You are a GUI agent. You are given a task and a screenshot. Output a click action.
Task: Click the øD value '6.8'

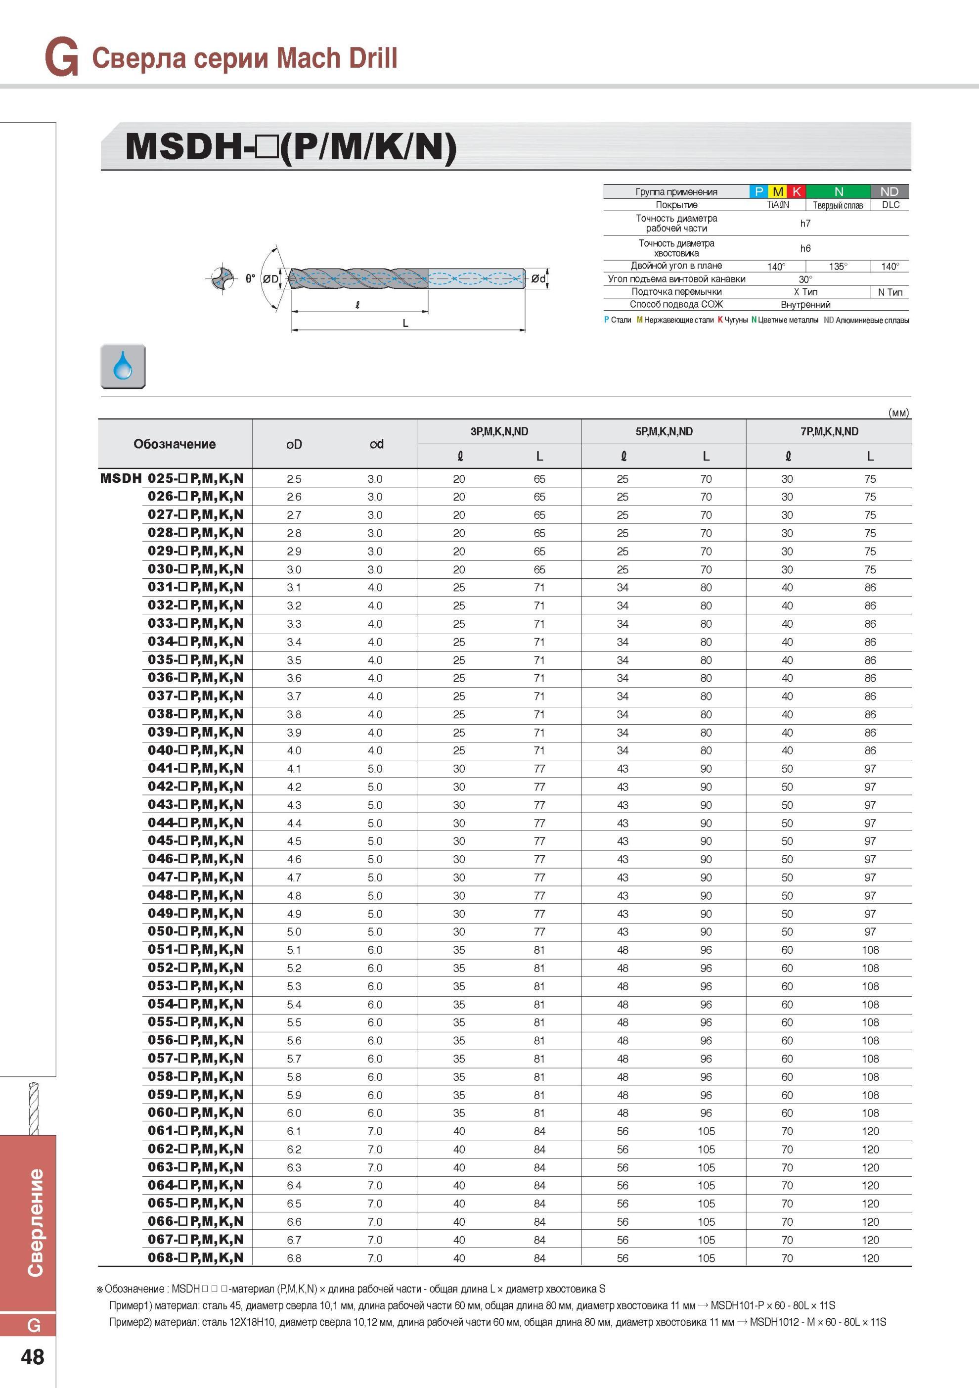tap(294, 1258)
